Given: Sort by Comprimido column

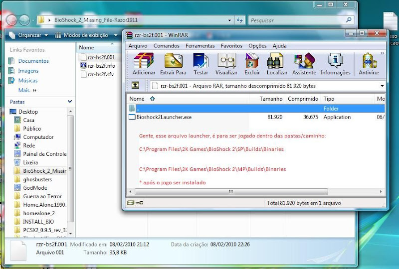Looking at the screenshot, I should [303, 99].
